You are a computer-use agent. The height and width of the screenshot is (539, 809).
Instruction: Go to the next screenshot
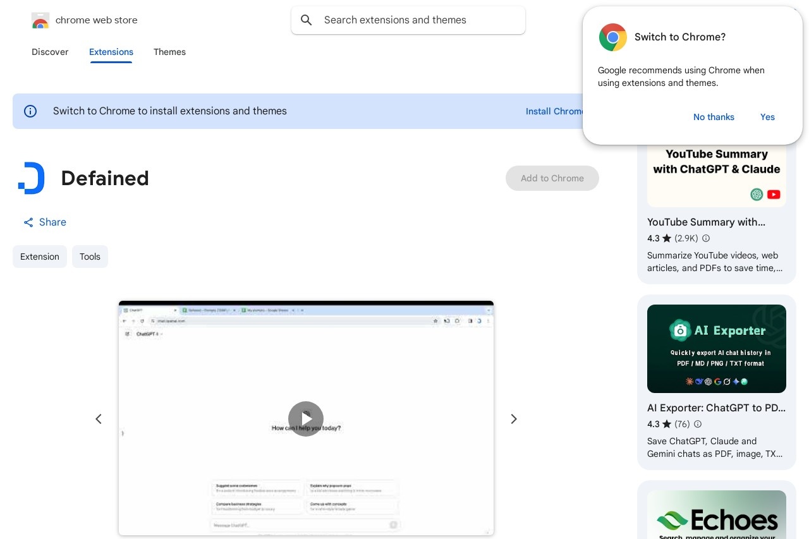coord(514,419)
